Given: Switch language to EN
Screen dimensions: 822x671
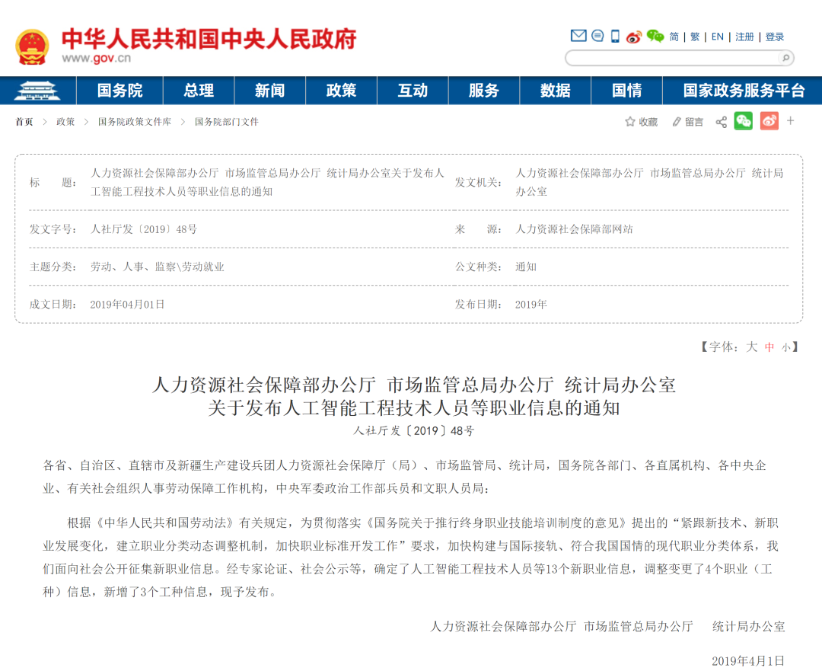Looking at the screenshot, I should pos(717,37).
